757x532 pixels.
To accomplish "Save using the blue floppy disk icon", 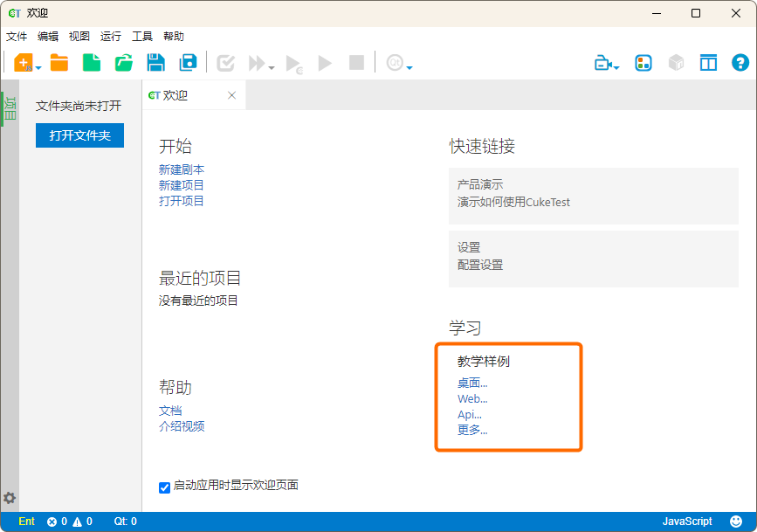I will click(x=156, y=63).
